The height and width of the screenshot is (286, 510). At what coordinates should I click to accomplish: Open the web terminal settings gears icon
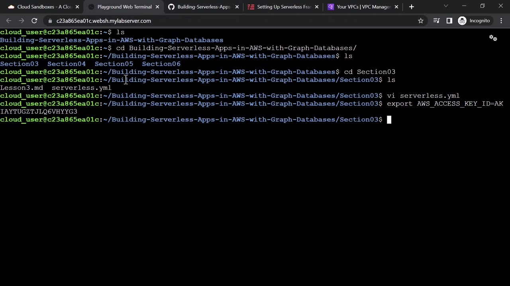[493, 38]
